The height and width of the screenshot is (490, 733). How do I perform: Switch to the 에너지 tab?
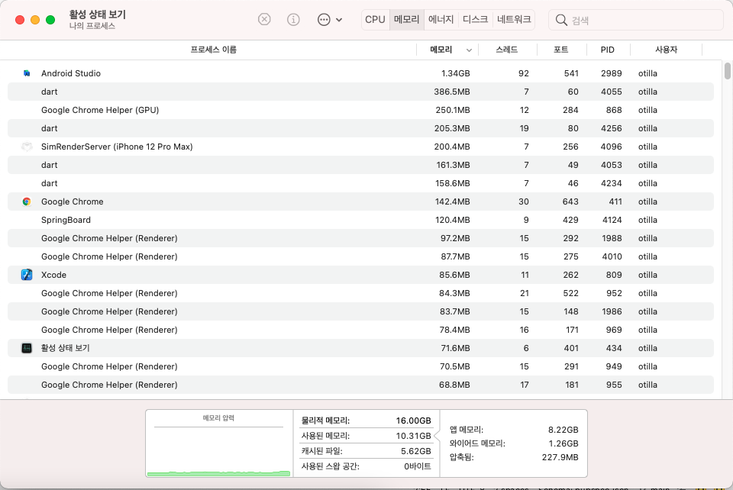(x=441, y=20)
